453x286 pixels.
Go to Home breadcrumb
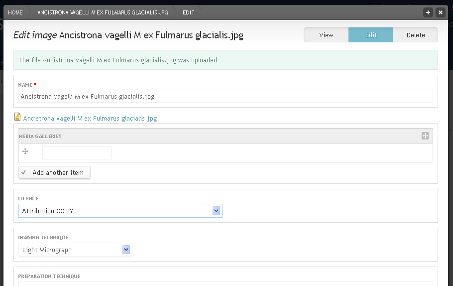[x=15, y=12]
